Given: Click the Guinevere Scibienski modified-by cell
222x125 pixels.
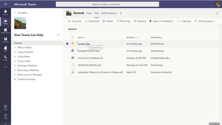Looking at the screenshot, I should [161, 72].
